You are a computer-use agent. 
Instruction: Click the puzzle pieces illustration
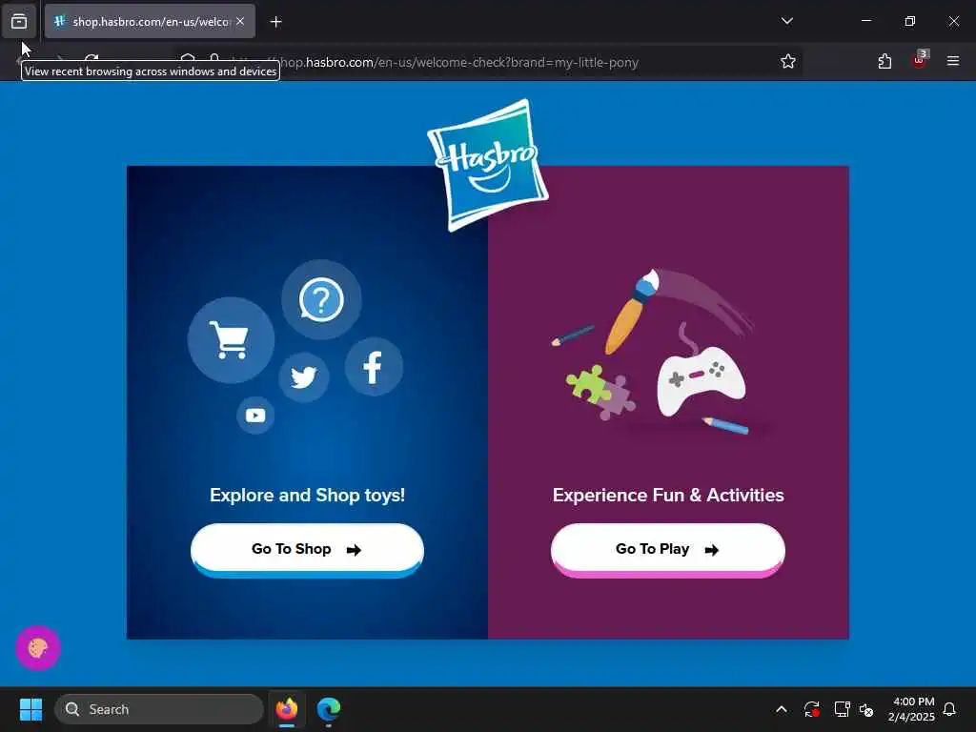coord(600,393)
